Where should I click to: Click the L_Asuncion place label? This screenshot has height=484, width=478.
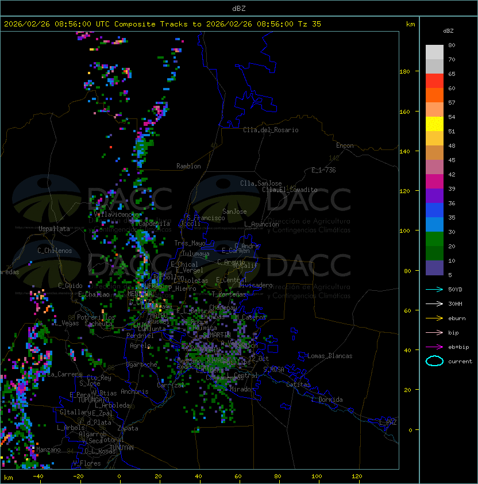click(x=261, y=224)
